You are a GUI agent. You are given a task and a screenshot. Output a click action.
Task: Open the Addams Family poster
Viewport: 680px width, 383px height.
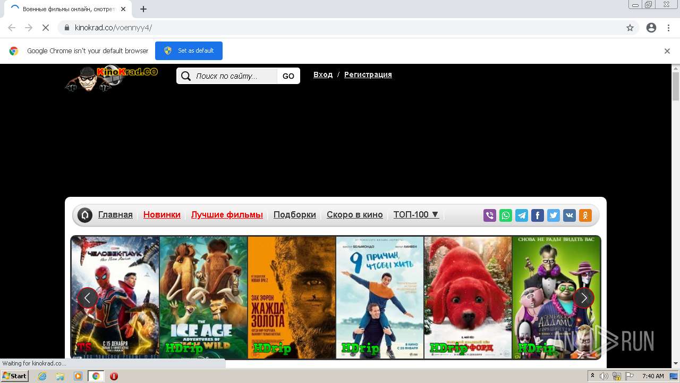(x=556, y=297)
